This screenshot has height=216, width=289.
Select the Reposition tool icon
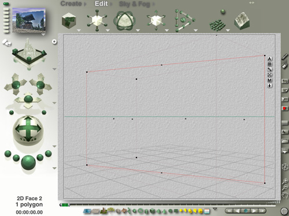click(156, 20)
